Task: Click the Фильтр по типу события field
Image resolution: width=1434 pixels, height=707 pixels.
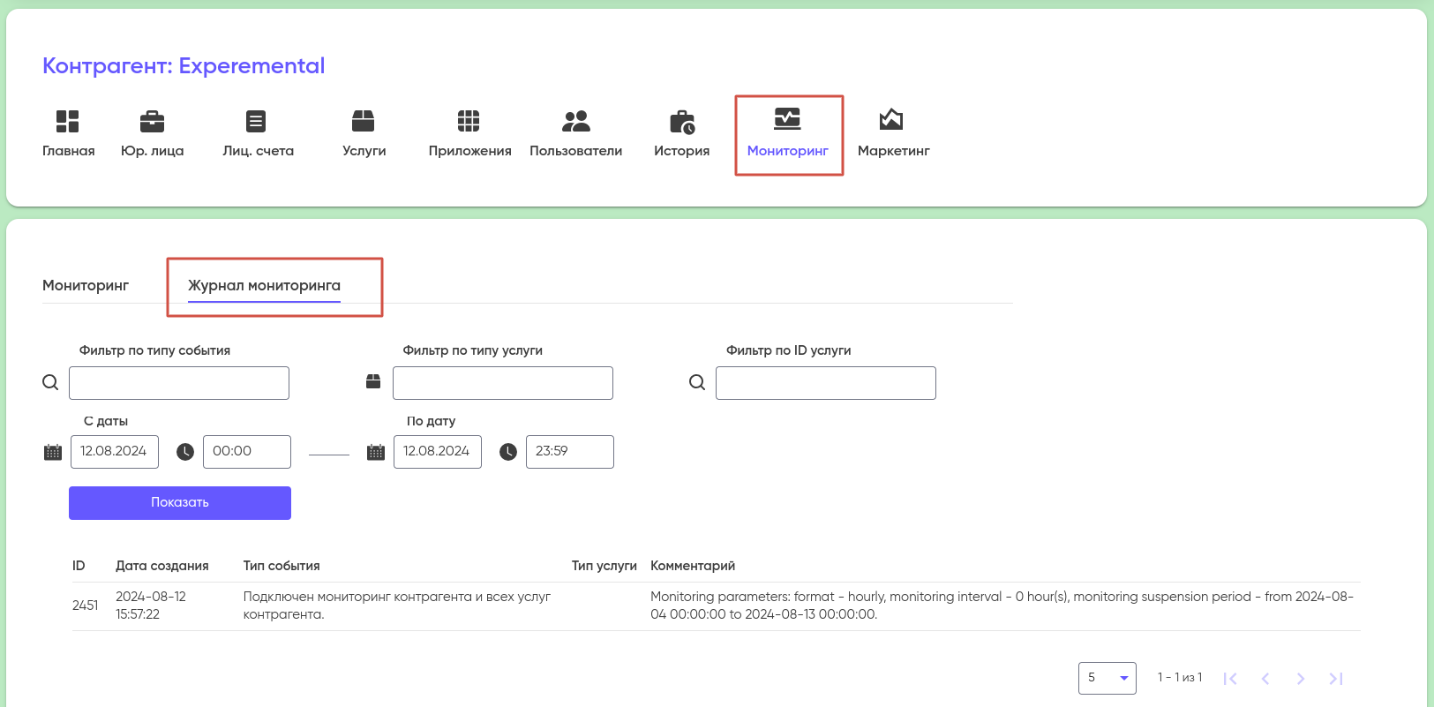Action: coord(179,383)
